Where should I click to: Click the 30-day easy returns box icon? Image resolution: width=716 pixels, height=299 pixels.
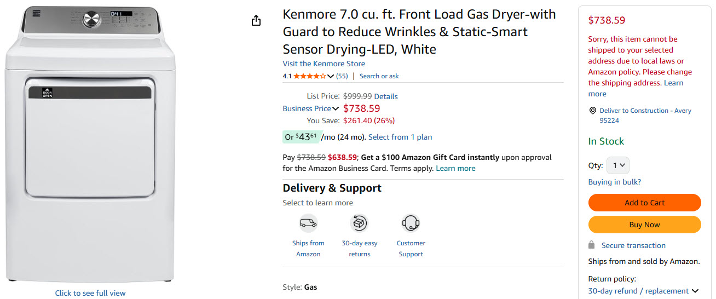click(359, 223)
